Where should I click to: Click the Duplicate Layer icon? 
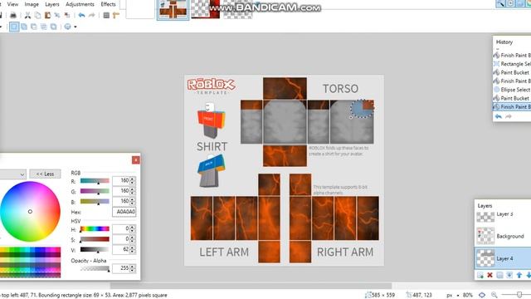coord(499,275)
